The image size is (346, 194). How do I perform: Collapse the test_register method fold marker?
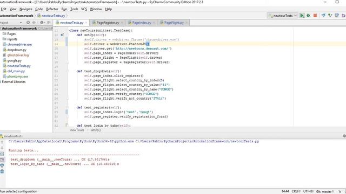(x=68, y=107)
